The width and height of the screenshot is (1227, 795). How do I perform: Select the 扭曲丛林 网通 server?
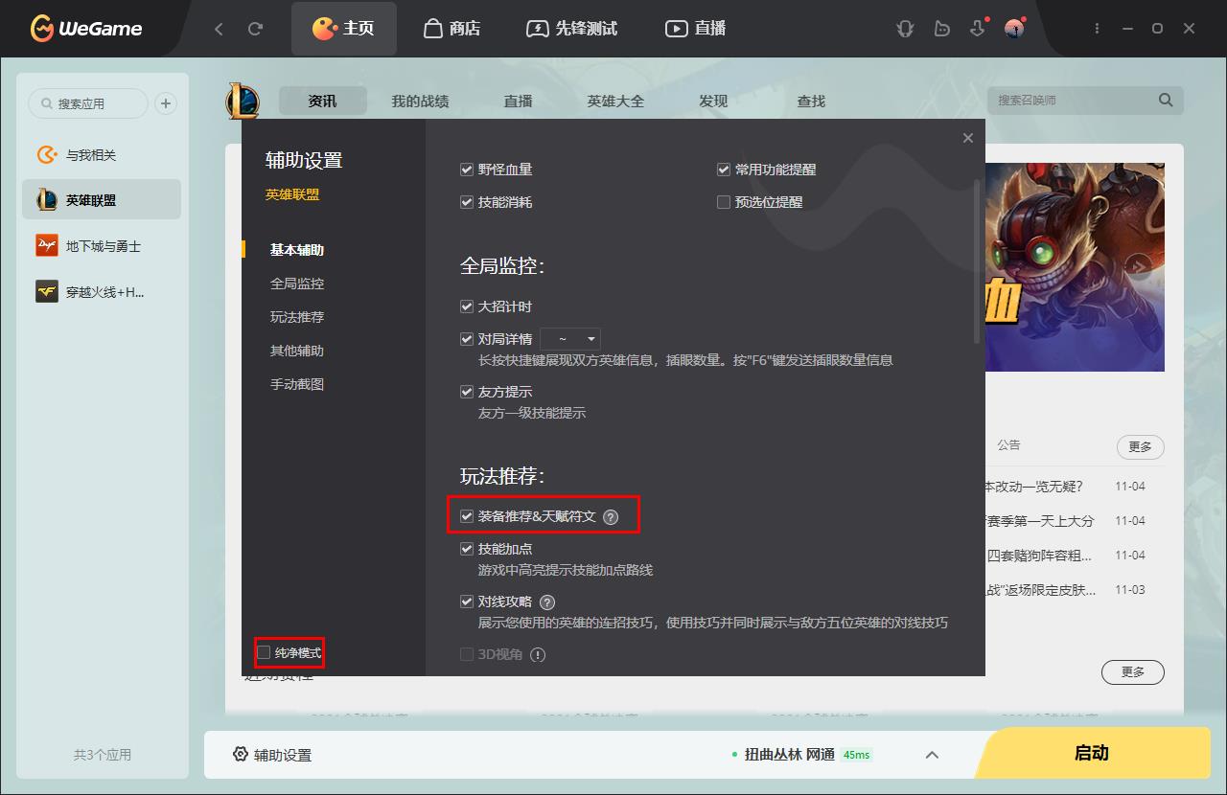(x=789, y=755)
